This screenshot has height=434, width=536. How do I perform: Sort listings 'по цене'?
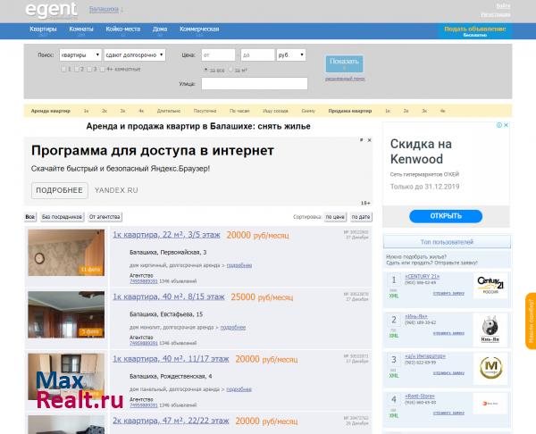[x=335, y=217]
